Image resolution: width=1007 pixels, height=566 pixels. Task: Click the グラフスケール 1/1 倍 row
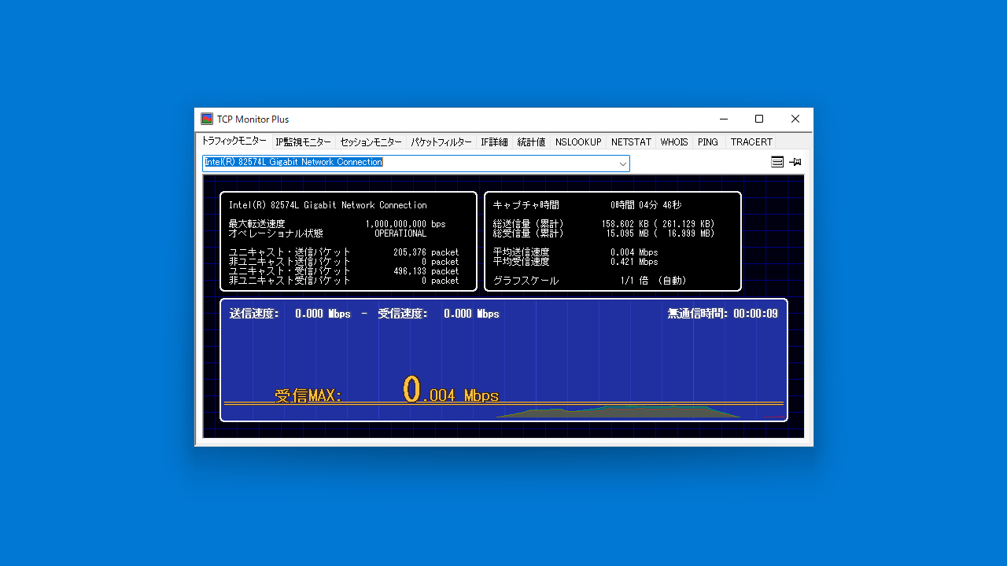point(590,281)
